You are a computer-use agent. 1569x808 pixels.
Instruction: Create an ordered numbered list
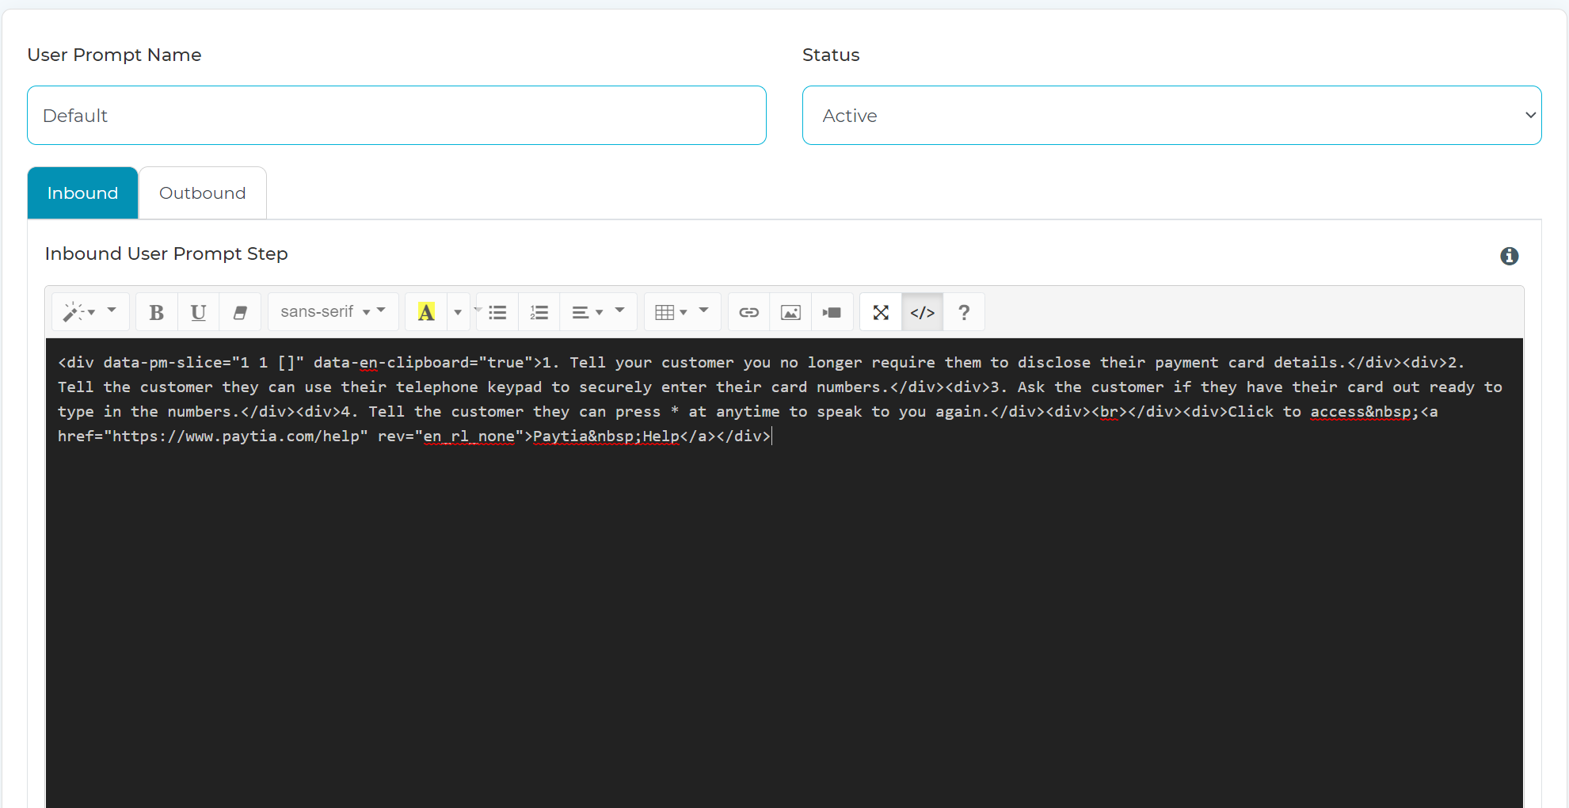tap(539, 311)
